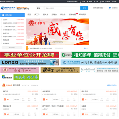The width and height of the screenshot is (119, 119).
Task: Click 登录 login link
Action: tap(103, 2)
